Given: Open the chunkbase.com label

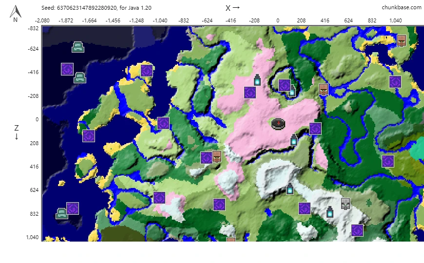Looking at the screenshot, I should point(401,8).
